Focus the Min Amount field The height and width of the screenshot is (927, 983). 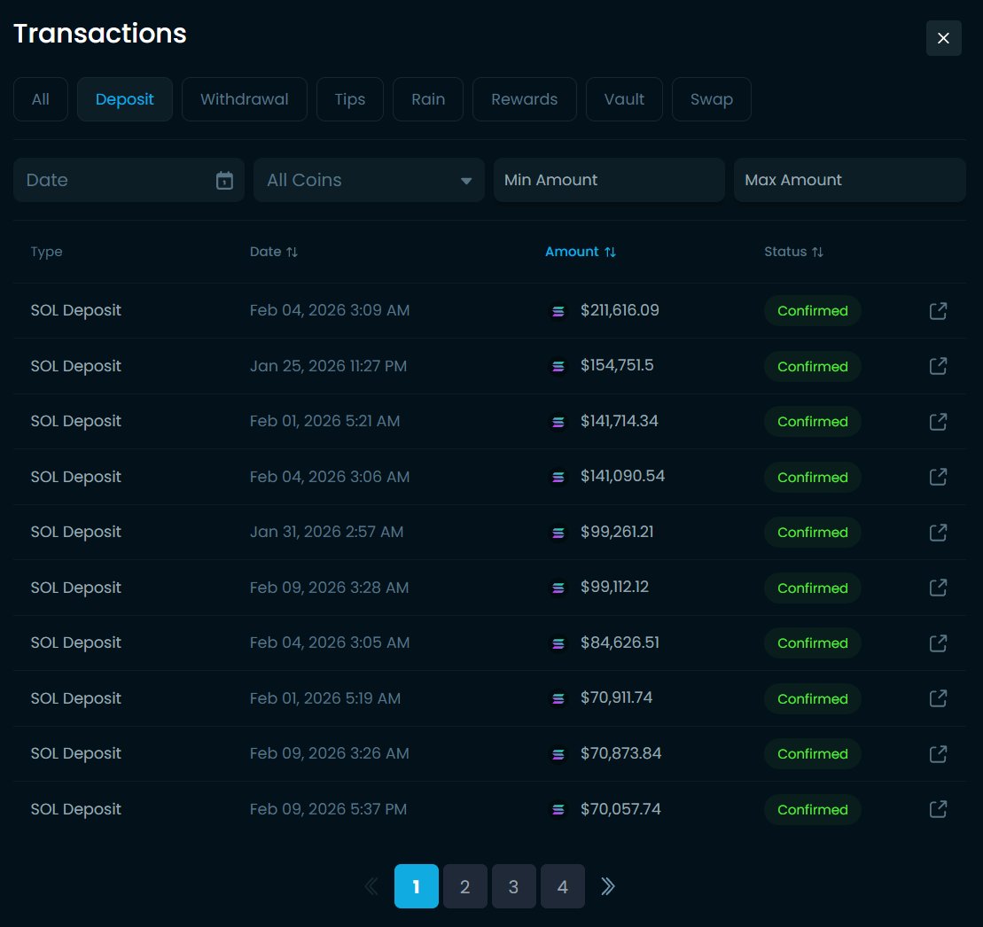point(609,180)
